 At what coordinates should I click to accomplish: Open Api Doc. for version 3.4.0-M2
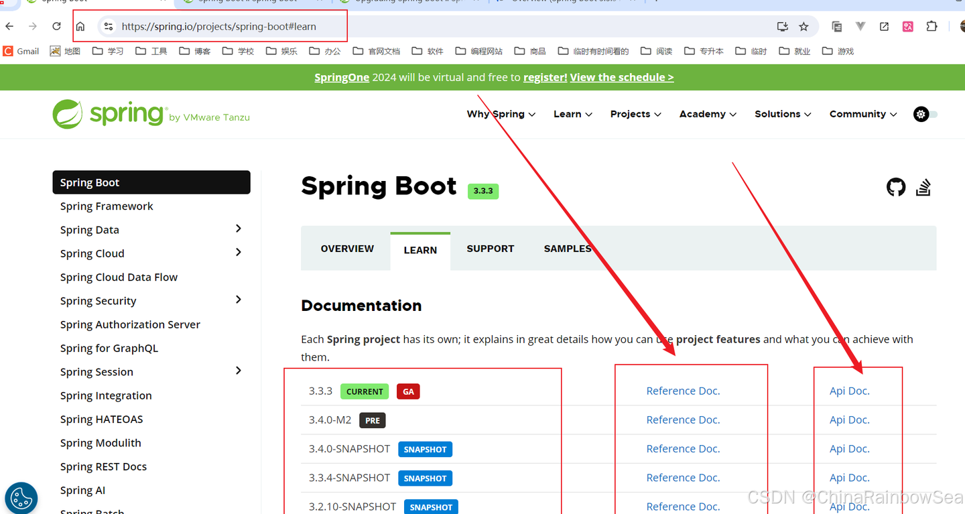coord(849,420)
